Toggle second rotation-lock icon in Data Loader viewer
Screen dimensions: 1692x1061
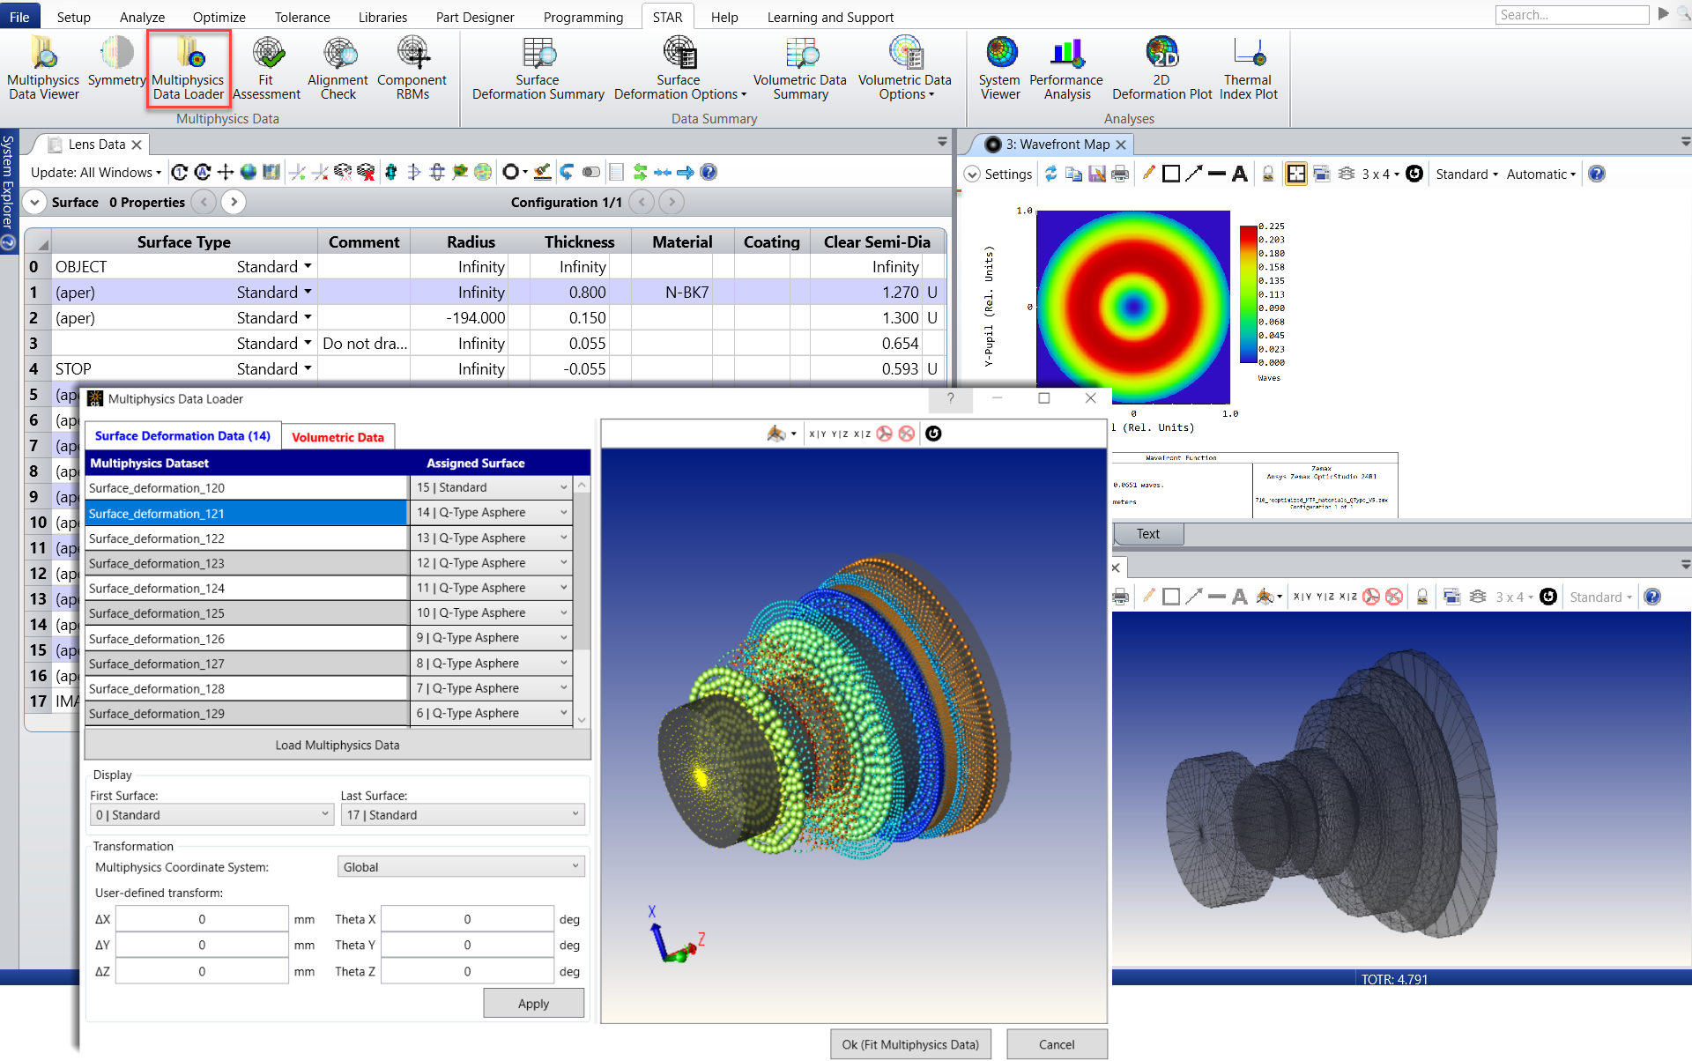tap(907, 433)
